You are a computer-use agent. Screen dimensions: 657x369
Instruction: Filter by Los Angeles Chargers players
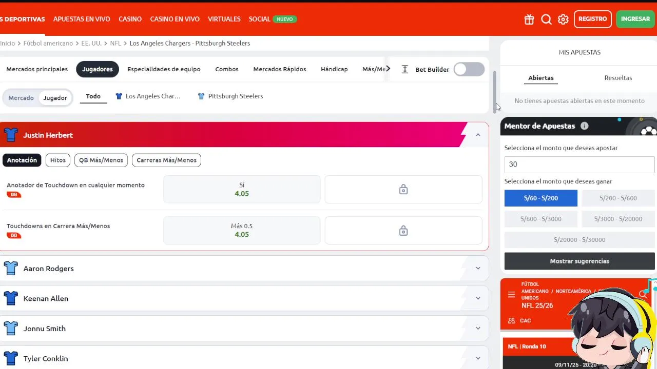pos(148,96)
